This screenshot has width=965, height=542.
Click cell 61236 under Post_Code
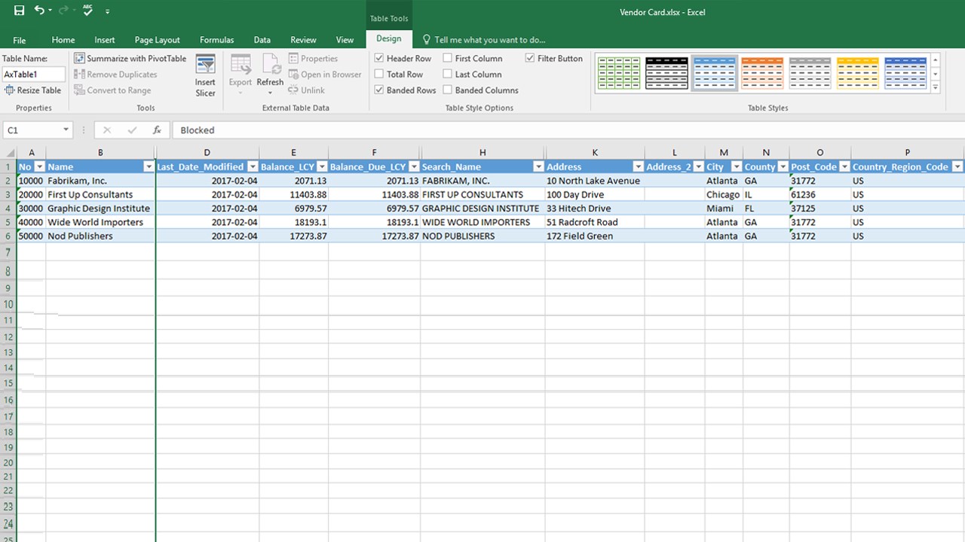click(x=820, y=194)
